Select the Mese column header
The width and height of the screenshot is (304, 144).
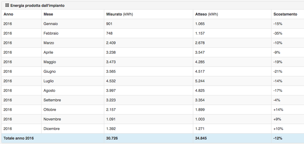48,14
